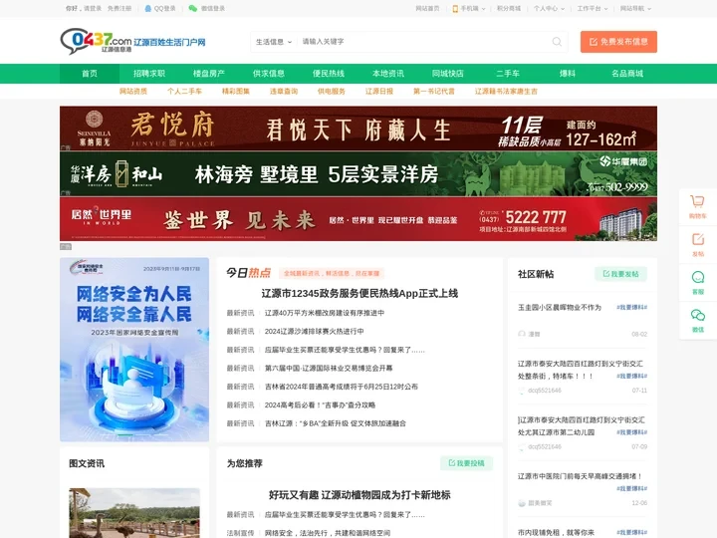
Task: Open headline 好玩又有趣 辽源动植物园成为打卡新地标
Action: [359, 495]
